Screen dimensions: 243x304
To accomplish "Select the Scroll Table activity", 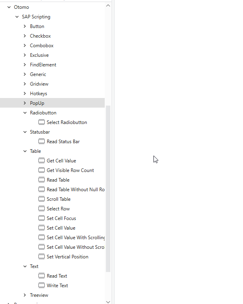I will (x=58, y=199).
